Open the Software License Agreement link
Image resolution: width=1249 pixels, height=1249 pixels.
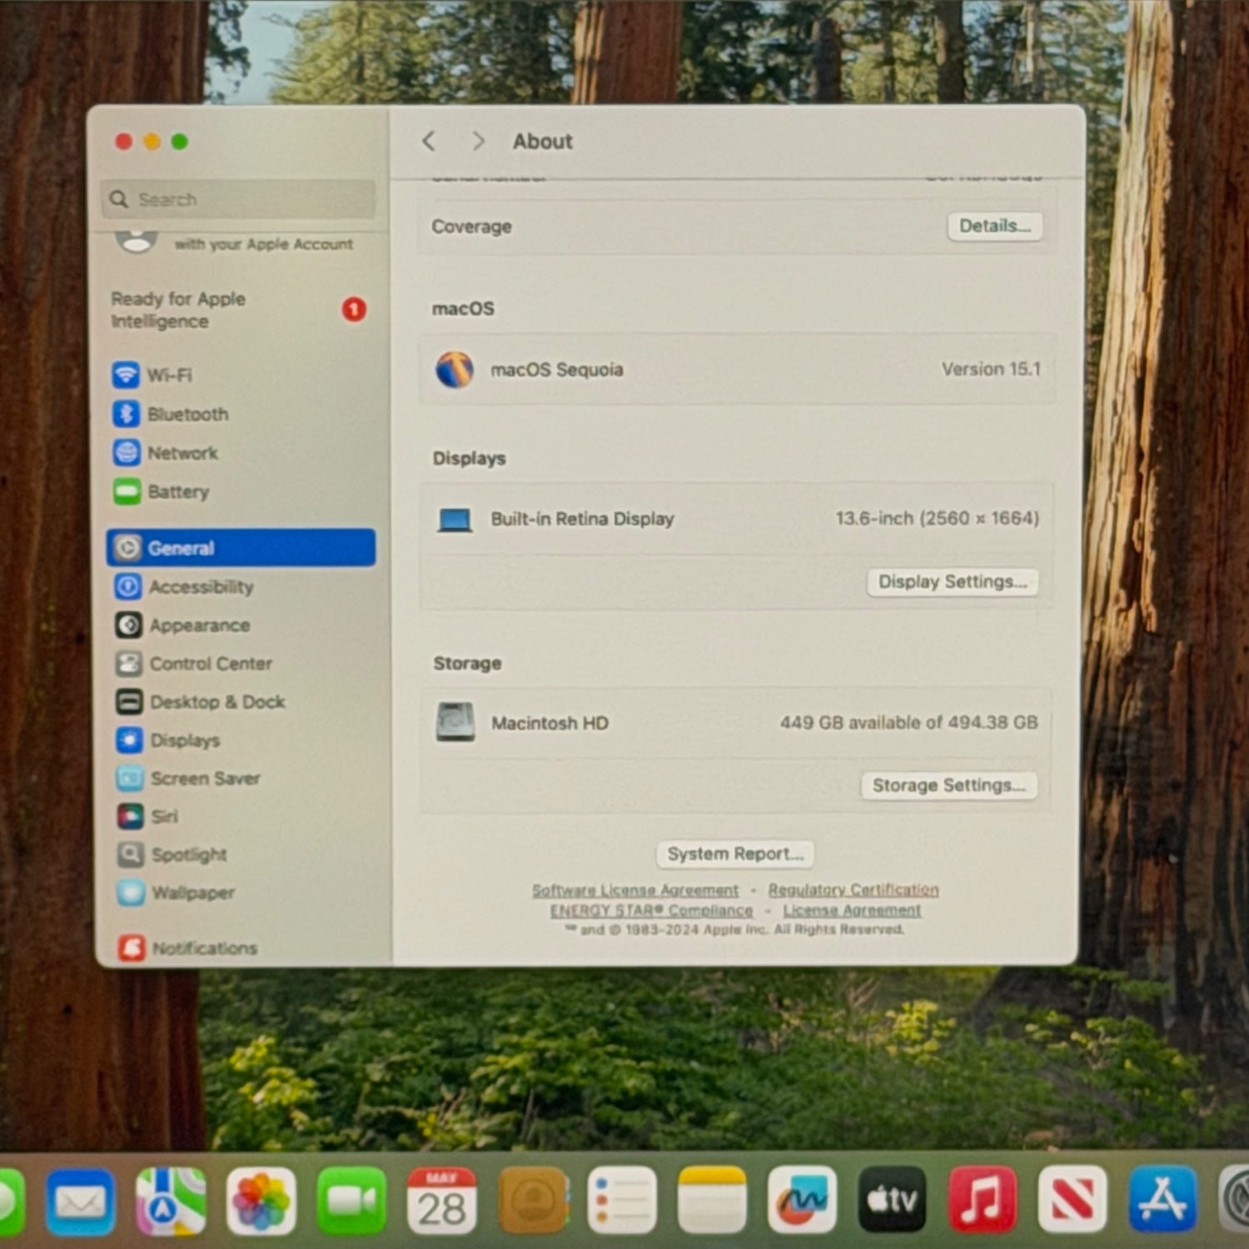(635, 890)
